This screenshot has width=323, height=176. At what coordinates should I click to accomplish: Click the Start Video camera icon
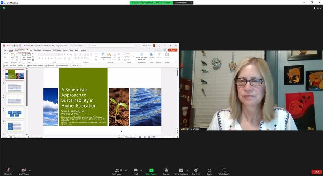tap(24, 170)
